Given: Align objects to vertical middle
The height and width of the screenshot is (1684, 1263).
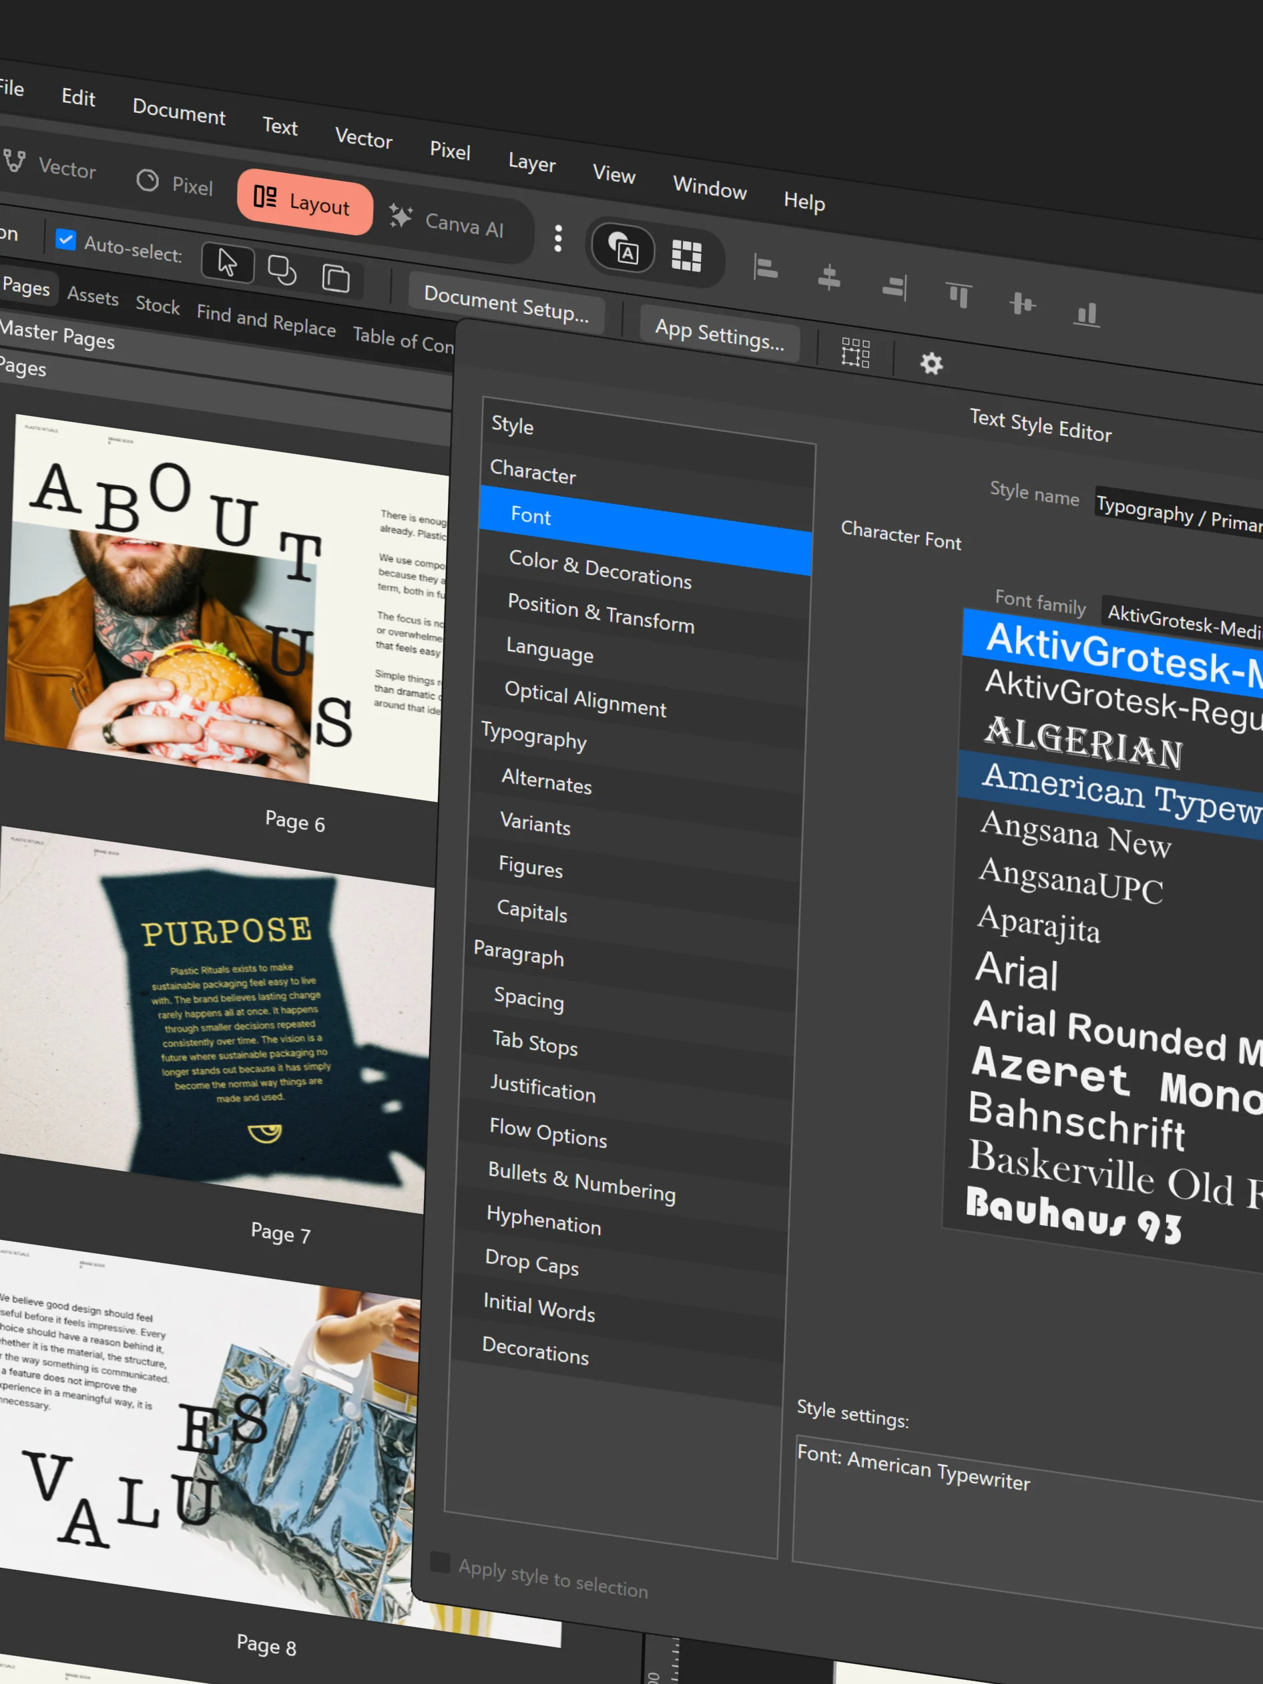Looking at the screenshot, I should pyautogui.click(x=1023, y=304).
